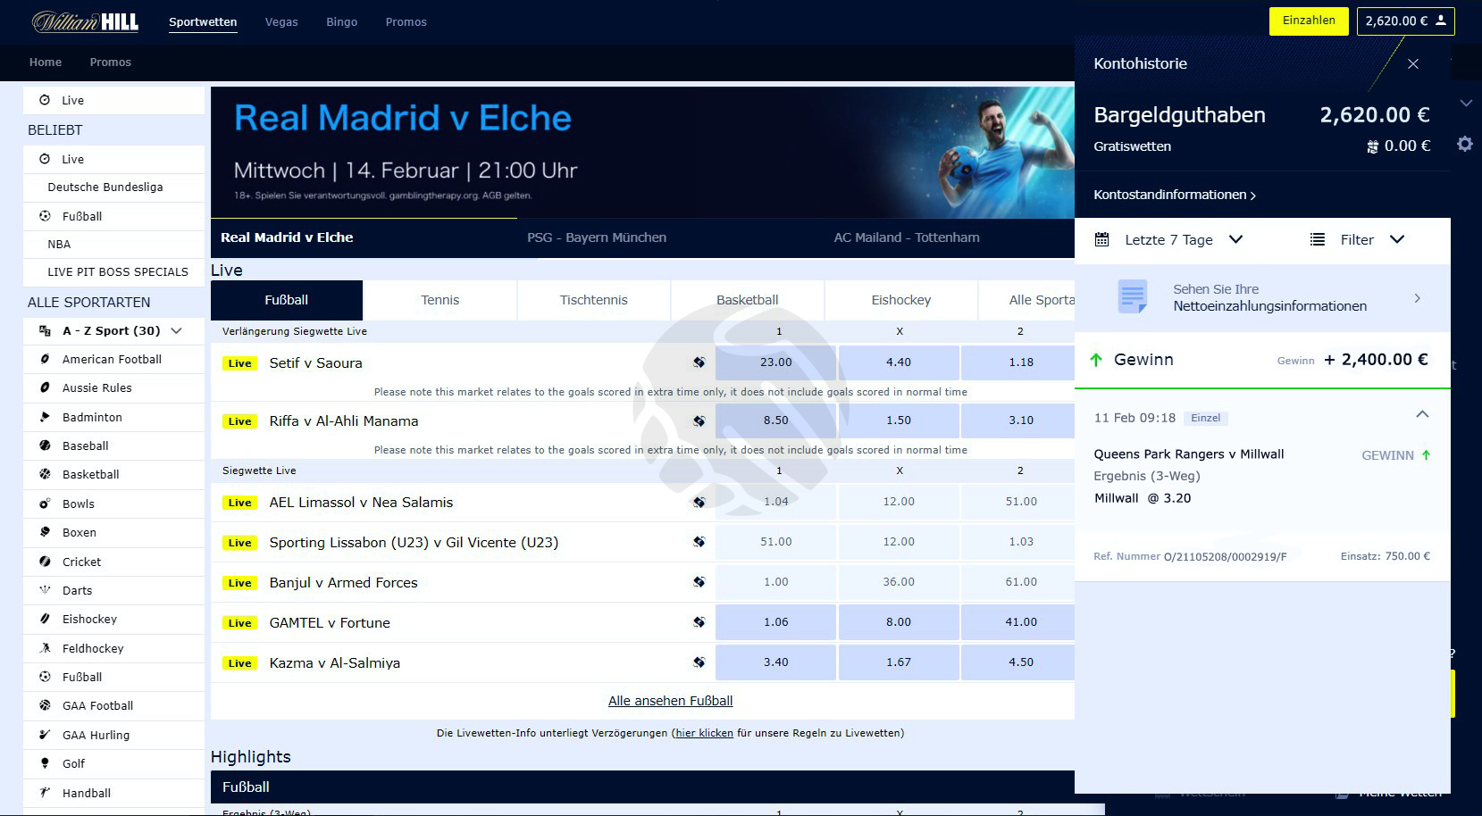Click the Aussie Rules sport icon
Image resolution: width=1482 pixels, height=816 pixels.
click(x=45, y=387)
